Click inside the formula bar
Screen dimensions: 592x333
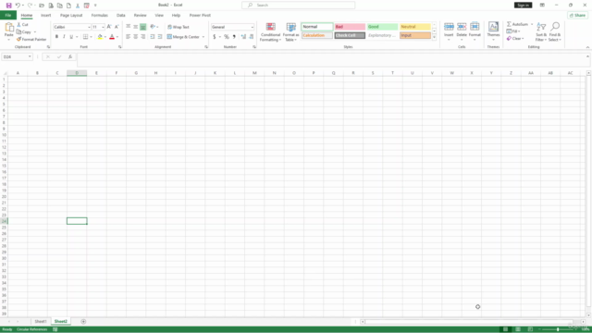[332, 59]
